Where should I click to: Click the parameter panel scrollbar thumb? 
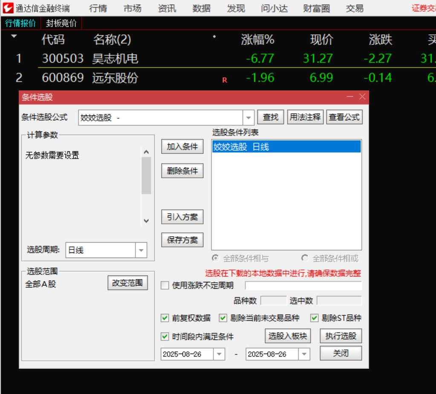tap(146, 176)
